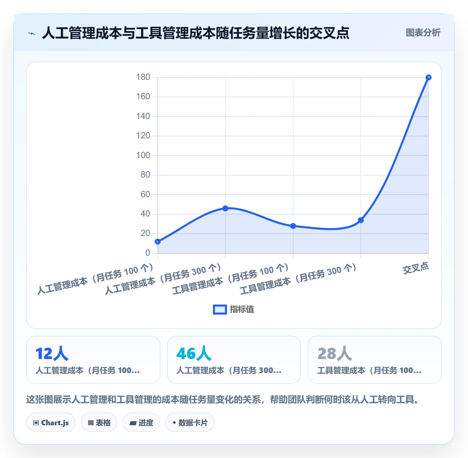Click the 0 y-axis value
Image resolution: width=468 pixels, height=458 pixels.
(148, 253)
